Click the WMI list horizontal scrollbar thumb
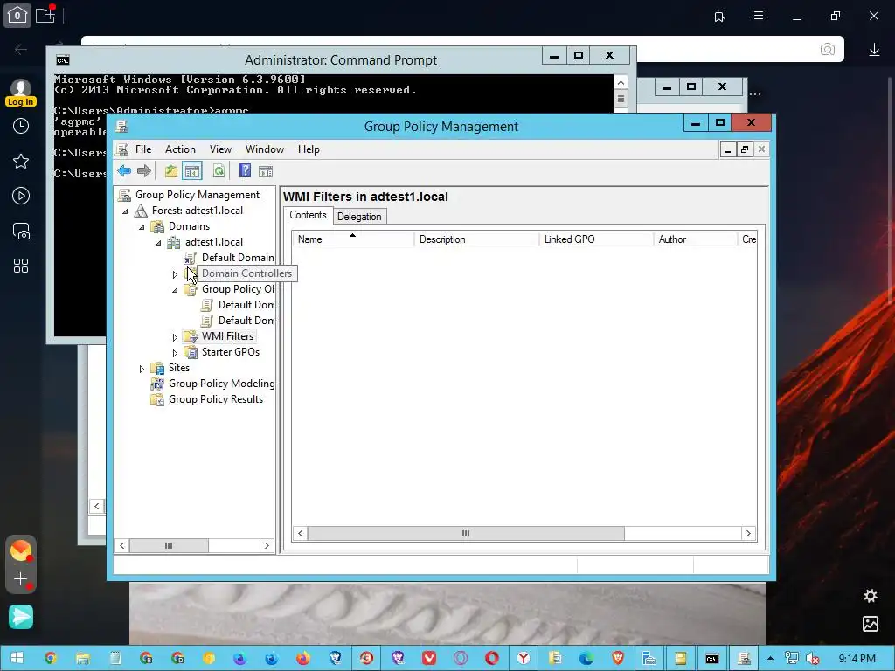The height and width of the screenshot is (671, 895). (x=466, y=534)
